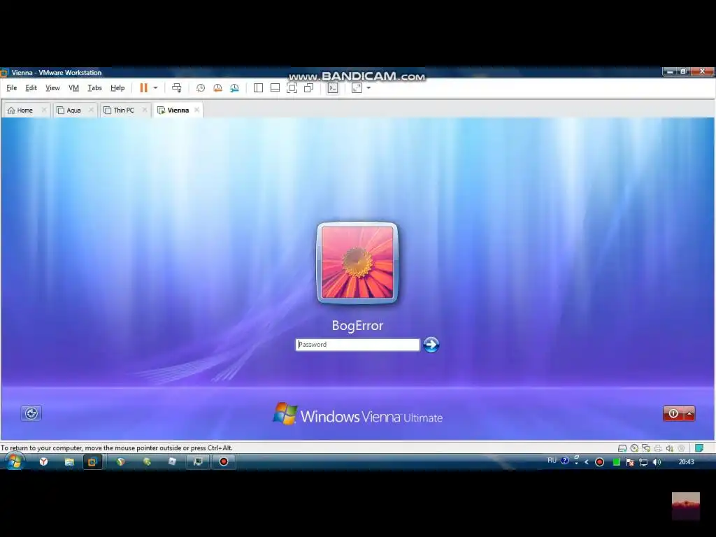This screenshot has width=716, height=537.
Task: Take a snapshot of this virtual machine
Action: 201,87
